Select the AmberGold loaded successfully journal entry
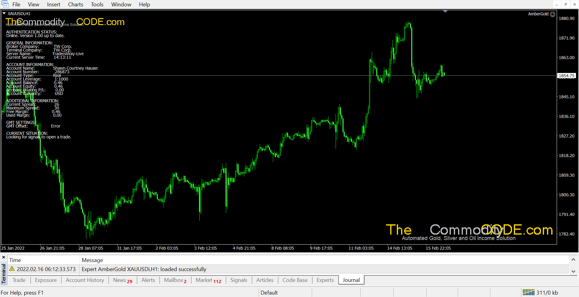579x297 pixels. click(x=144, y=269)
